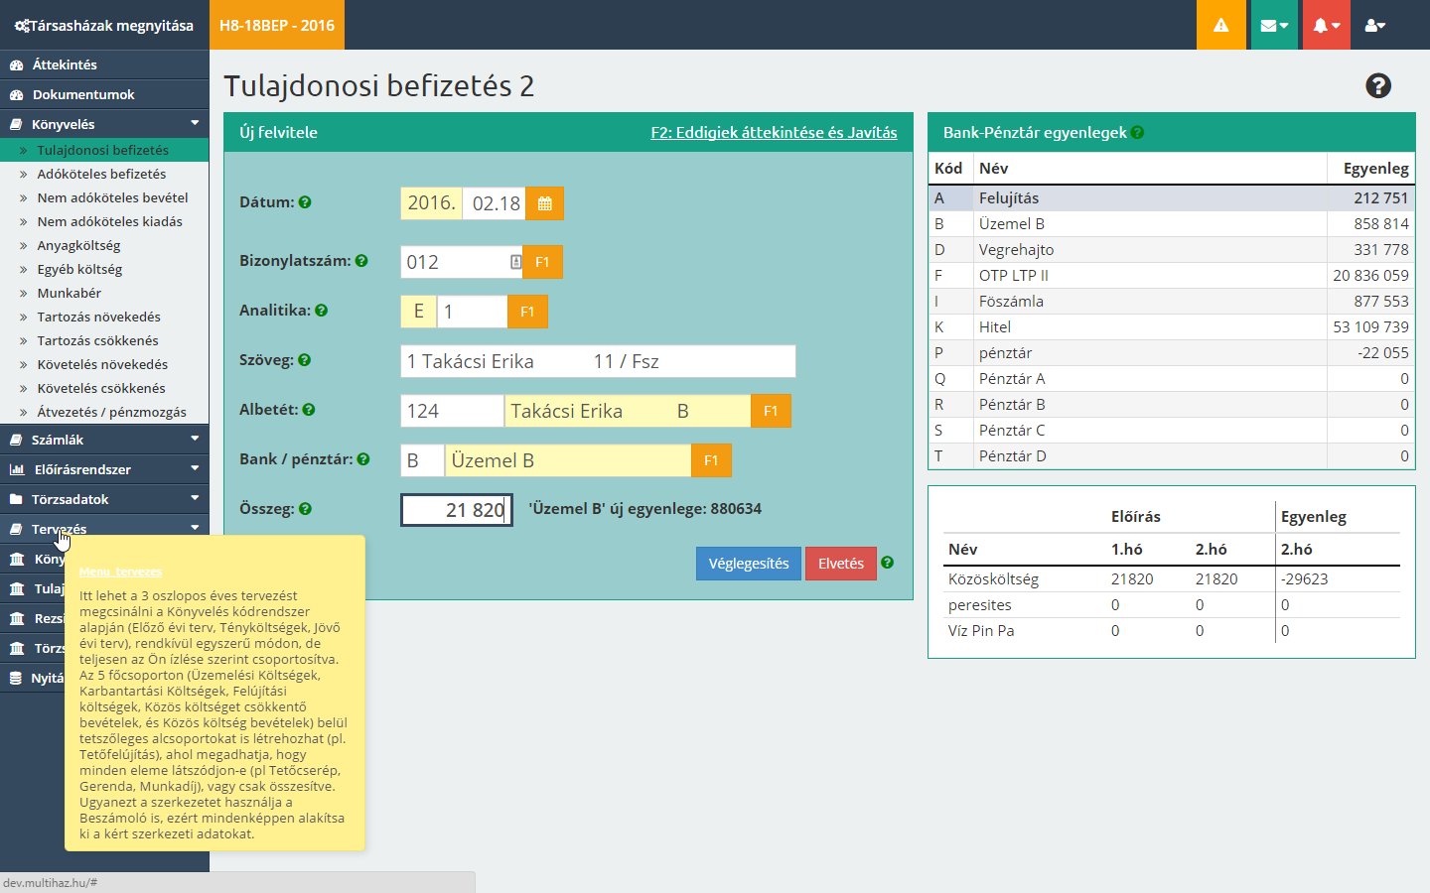Click the orange warning triangle icon
Viewport: 1430px width, 893px height.
[1220, 25]
